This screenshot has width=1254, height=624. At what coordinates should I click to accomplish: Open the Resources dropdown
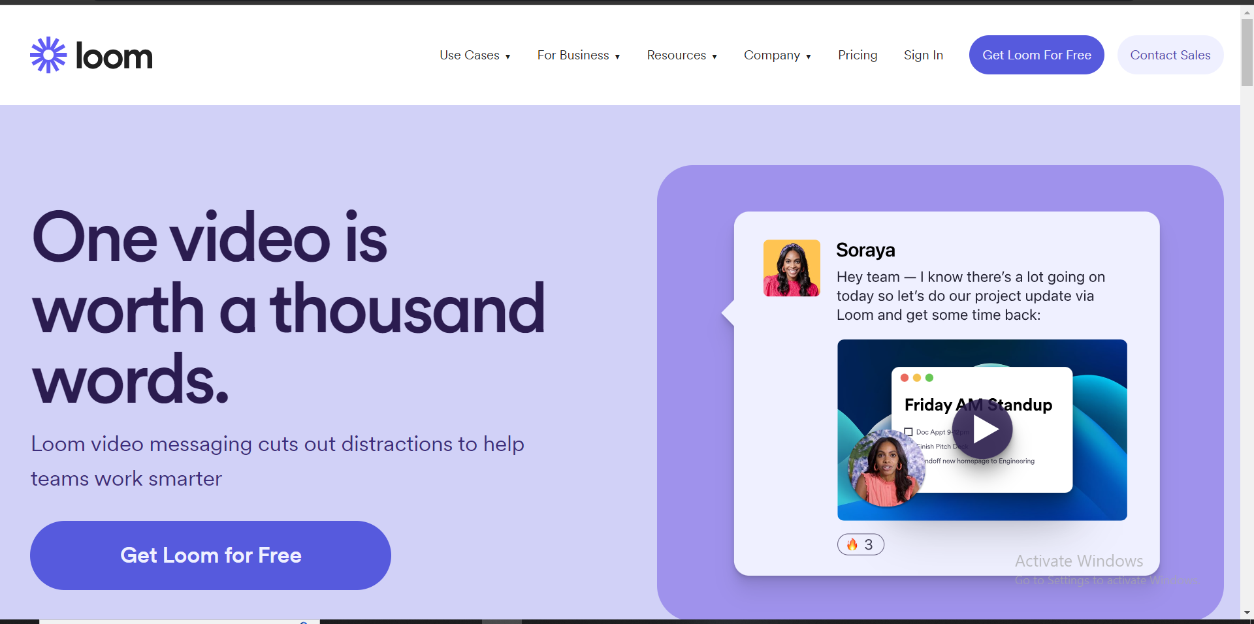[682, 55]
